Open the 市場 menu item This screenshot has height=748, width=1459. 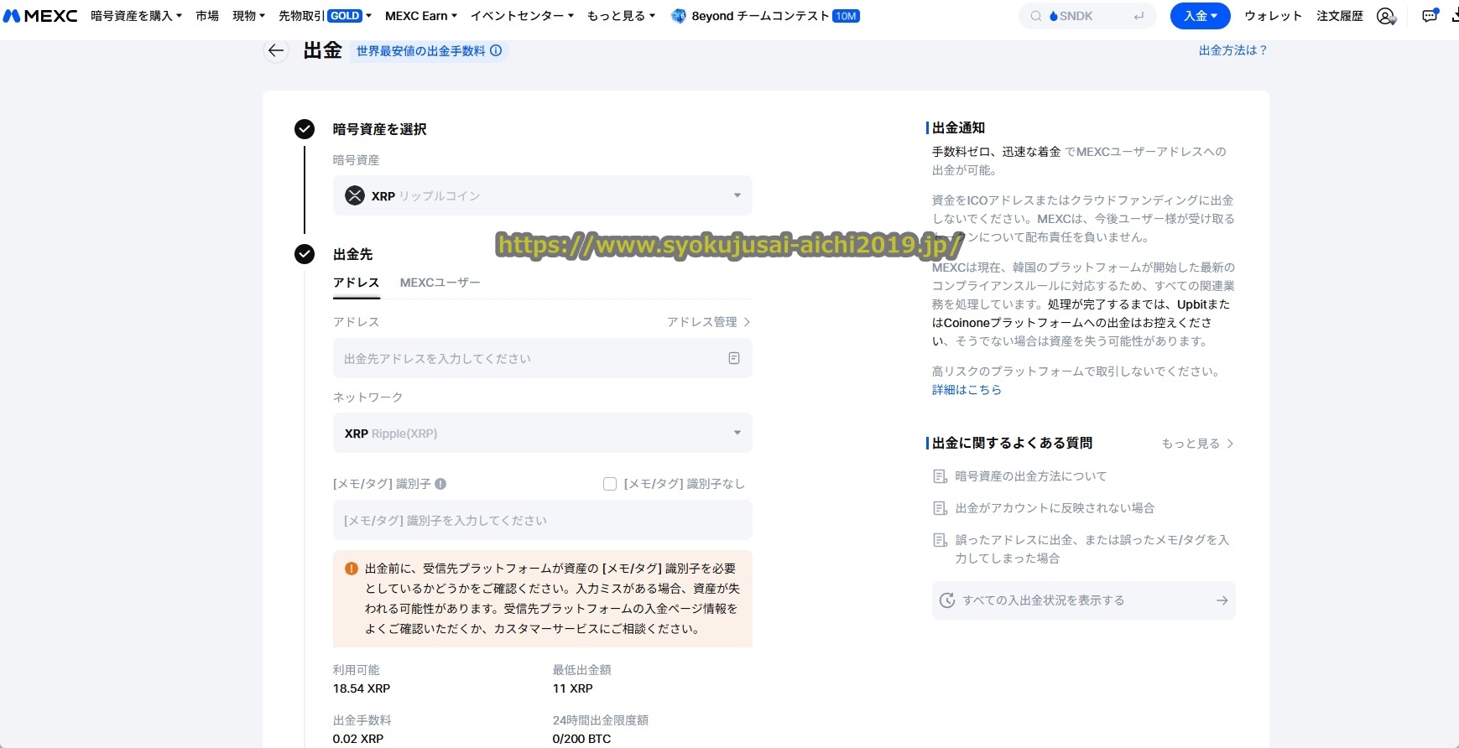click(x=207, y=16)
